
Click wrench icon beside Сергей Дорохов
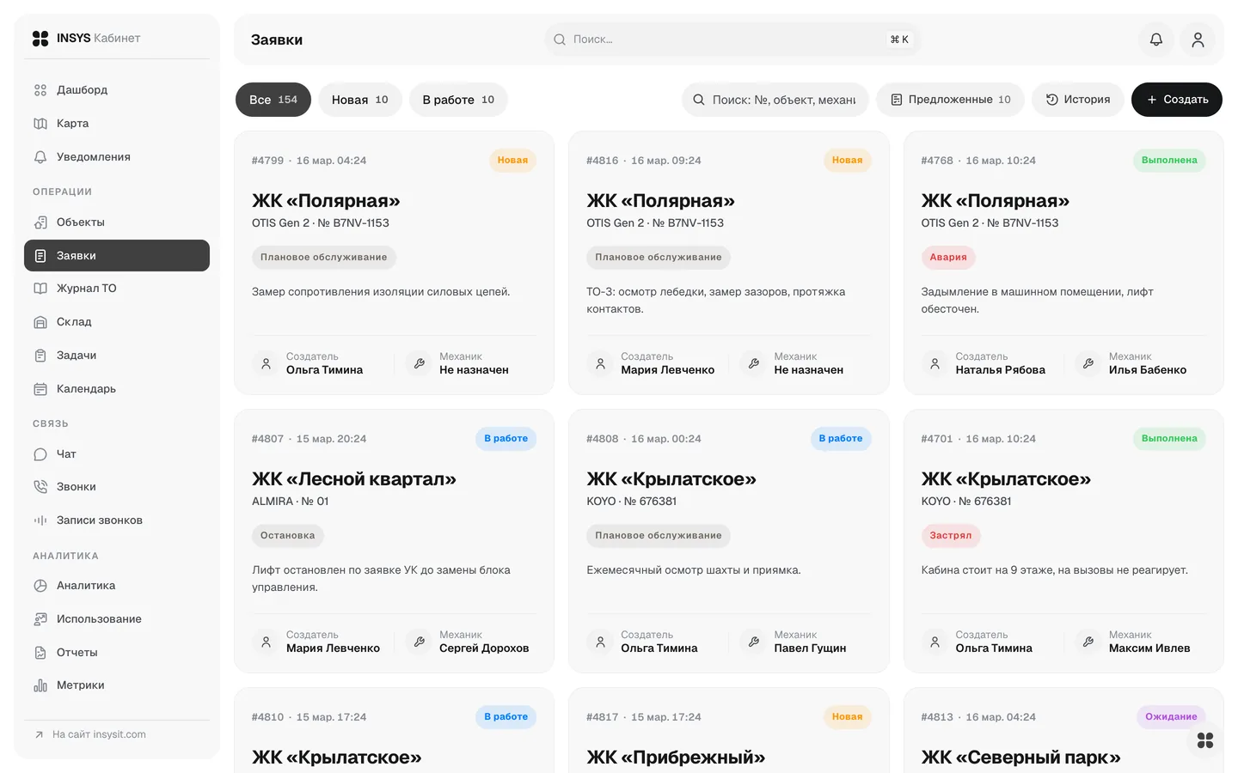419,642
